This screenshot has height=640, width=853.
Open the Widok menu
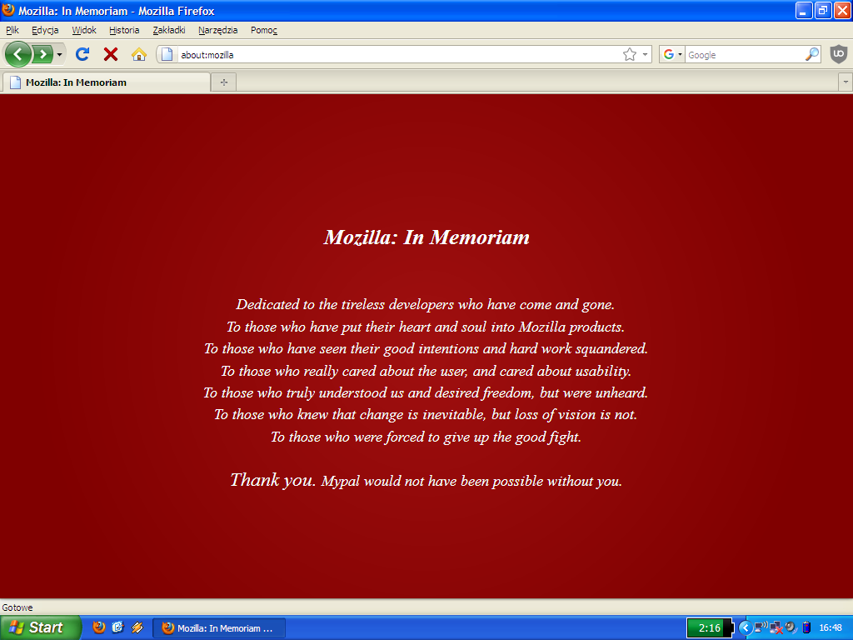point(84,30)
